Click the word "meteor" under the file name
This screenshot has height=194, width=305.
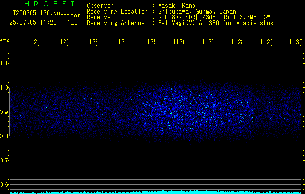coord(70,16)
